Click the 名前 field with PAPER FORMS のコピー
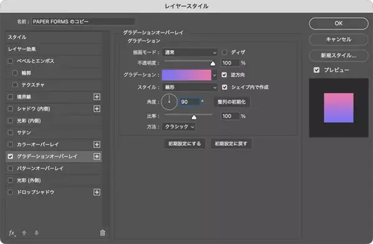Image resolution: width=373 pixels, height=244 pixels. (x=83, y=22)
